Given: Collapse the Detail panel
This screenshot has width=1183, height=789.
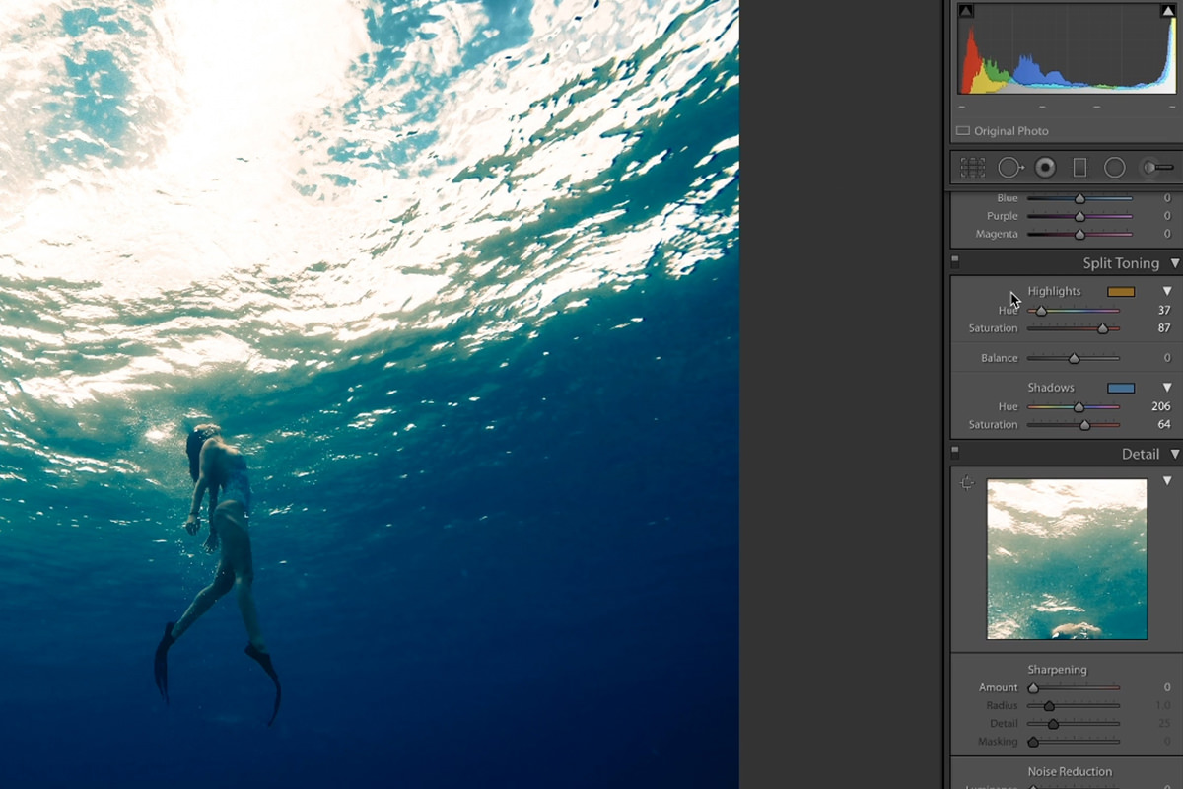Looking at the screenshot, I should tap(1174, 454).
